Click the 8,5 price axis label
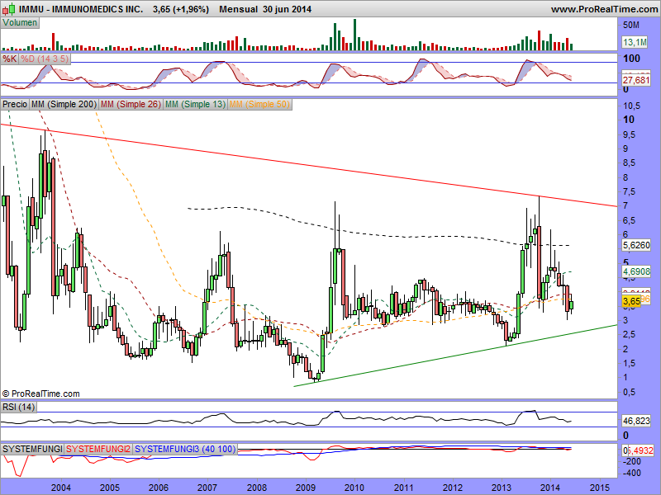 coord(630,163)
